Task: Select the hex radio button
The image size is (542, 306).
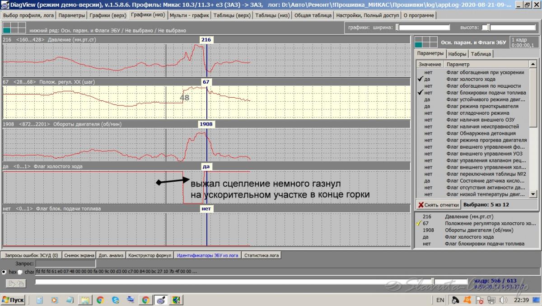Action: [x=4, y=272]
